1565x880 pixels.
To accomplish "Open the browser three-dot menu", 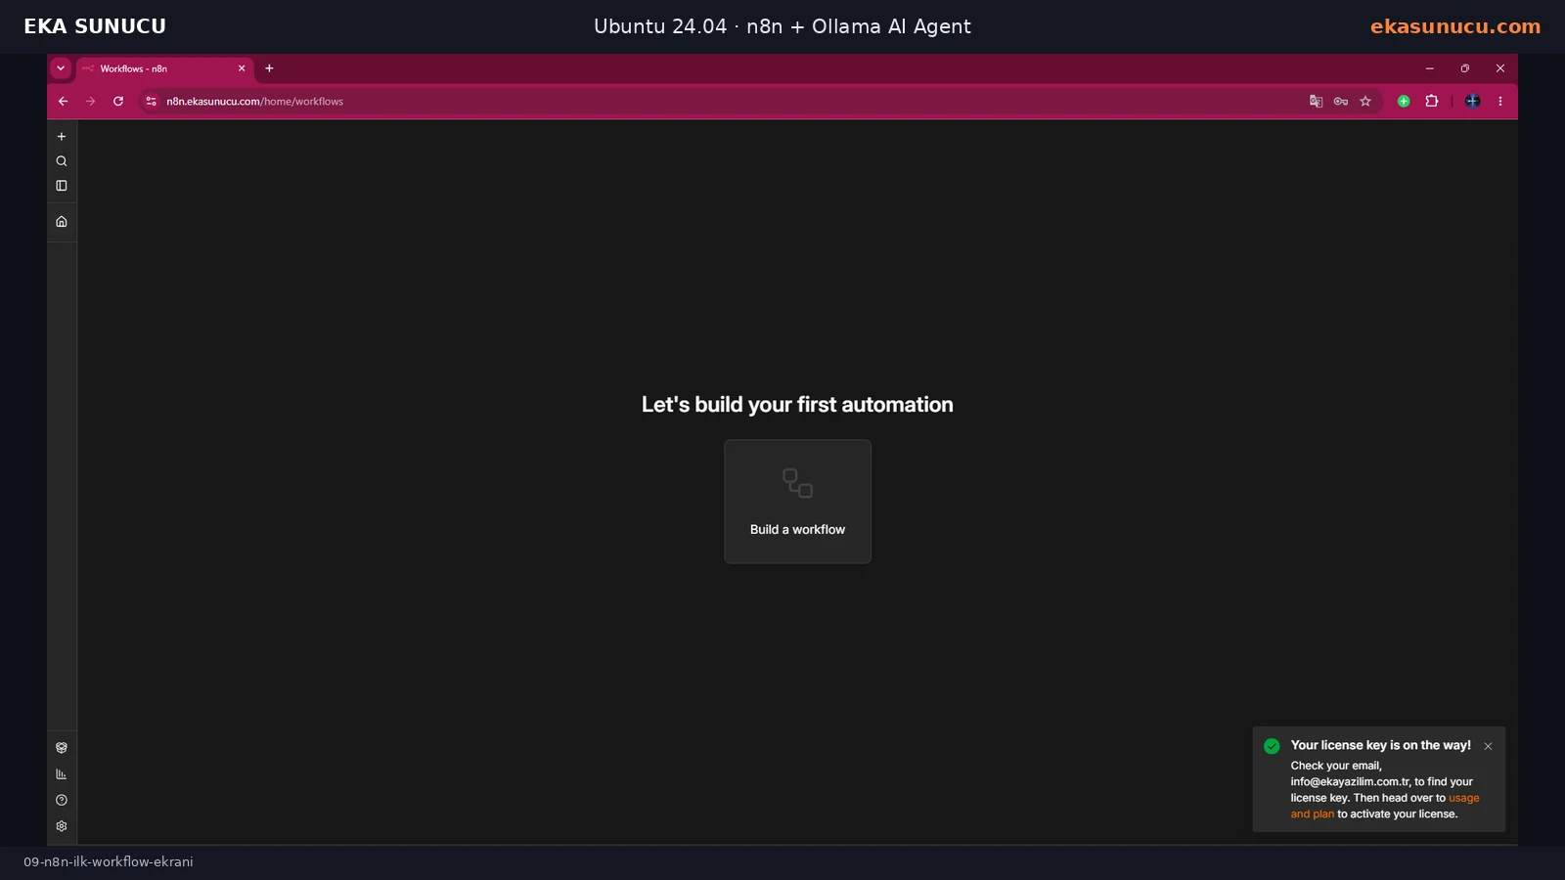I will (1500, 101).
